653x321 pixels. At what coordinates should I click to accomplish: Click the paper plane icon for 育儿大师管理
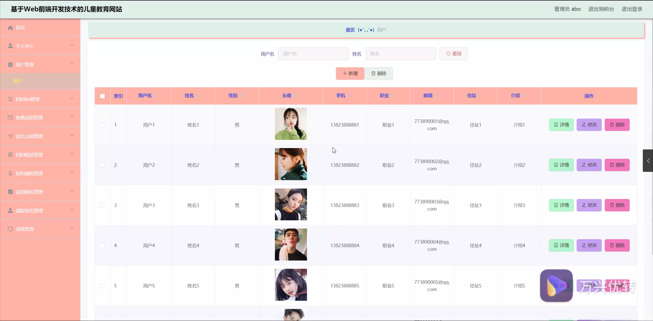(x=10, y=136)
